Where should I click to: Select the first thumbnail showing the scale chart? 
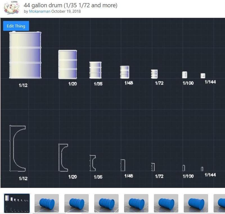[17, 203]
